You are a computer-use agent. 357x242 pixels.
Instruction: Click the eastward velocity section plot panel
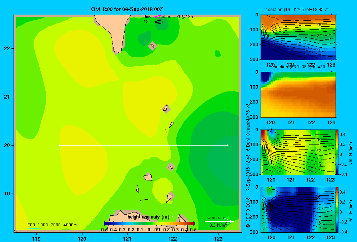click(x=298, y=210)
